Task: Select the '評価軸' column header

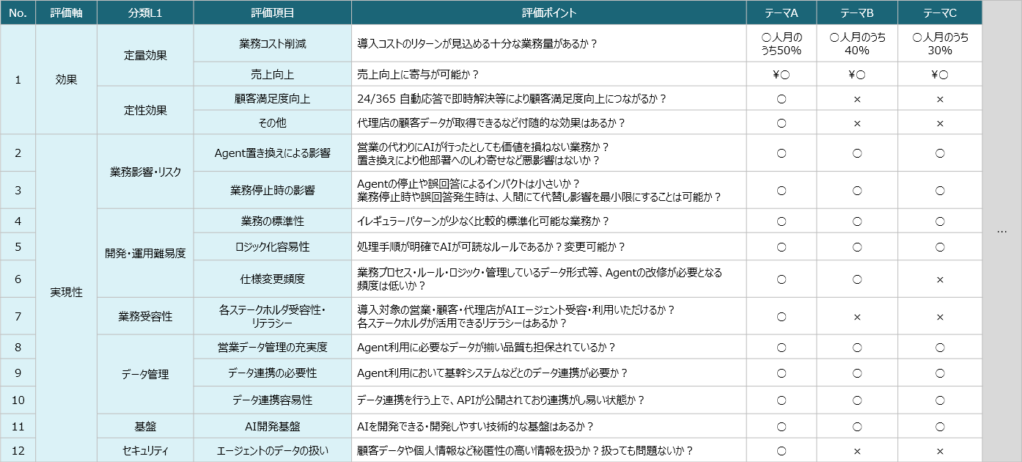Action: 66,12
